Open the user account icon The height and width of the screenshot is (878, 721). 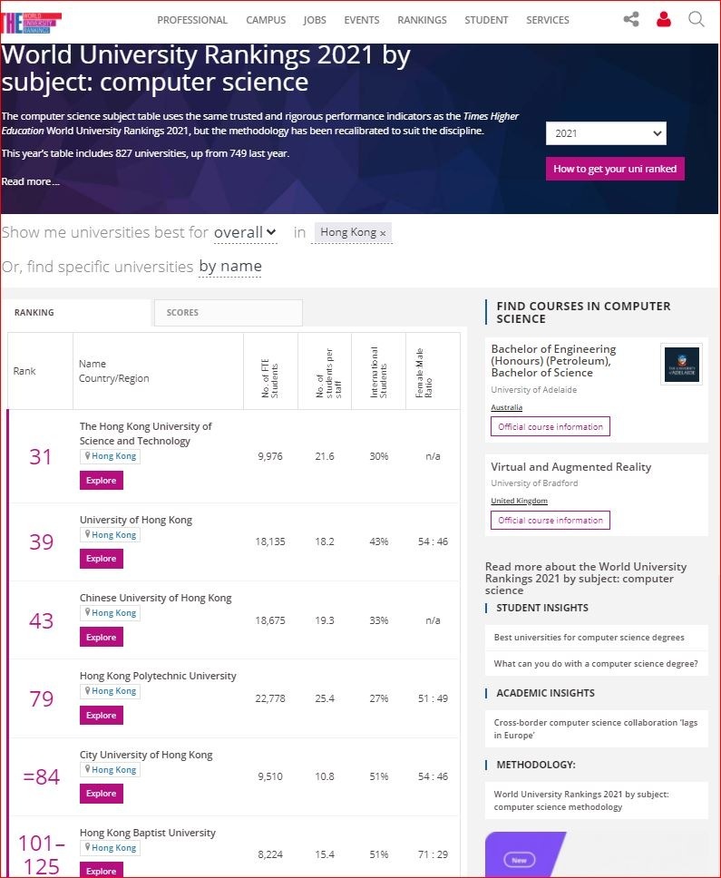tap(664, 18)
